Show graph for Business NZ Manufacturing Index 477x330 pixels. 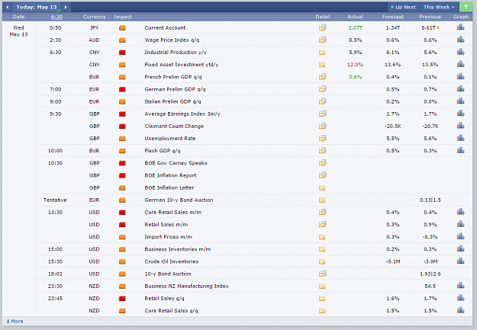(x=460, y=286)
